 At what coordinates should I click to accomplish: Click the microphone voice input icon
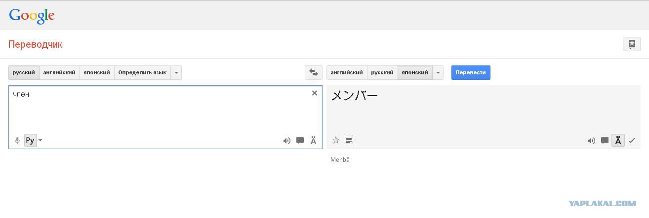tap(17, 141)
